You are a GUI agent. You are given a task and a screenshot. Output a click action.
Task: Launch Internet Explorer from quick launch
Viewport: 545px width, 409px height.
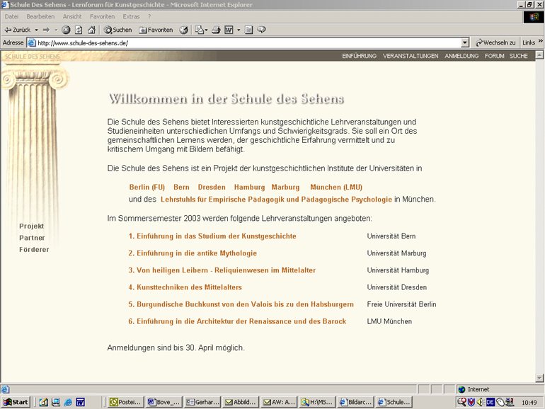coord(68,402)
